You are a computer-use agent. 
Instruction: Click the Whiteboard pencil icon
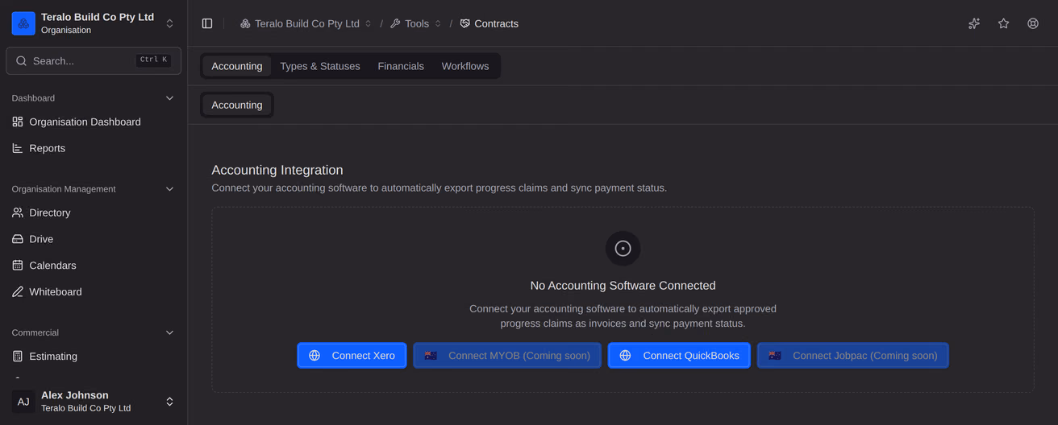18,292
